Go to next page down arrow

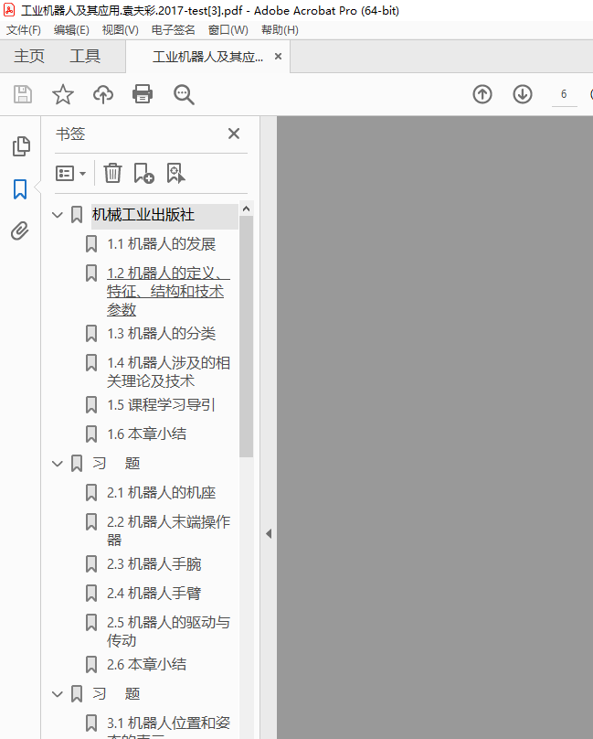(x=523, y=94)
